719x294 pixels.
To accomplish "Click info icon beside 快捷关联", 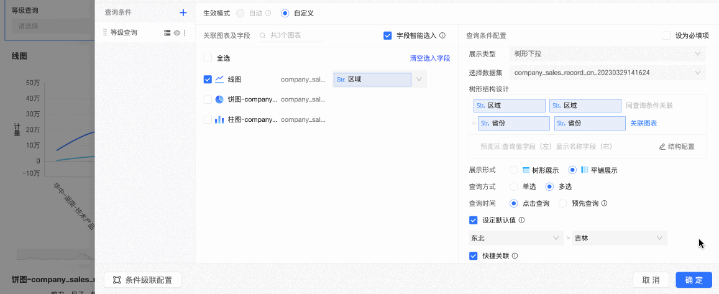I will (x=515, y=256).
